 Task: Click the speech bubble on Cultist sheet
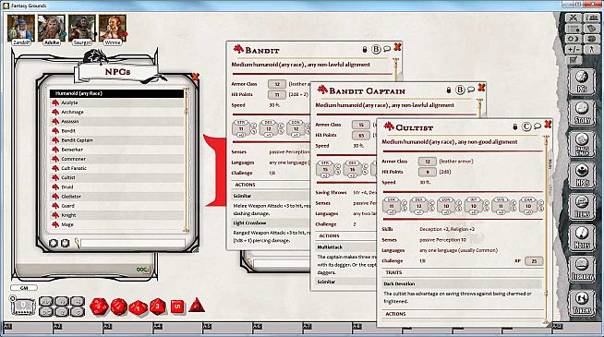[x=538, y=126]
